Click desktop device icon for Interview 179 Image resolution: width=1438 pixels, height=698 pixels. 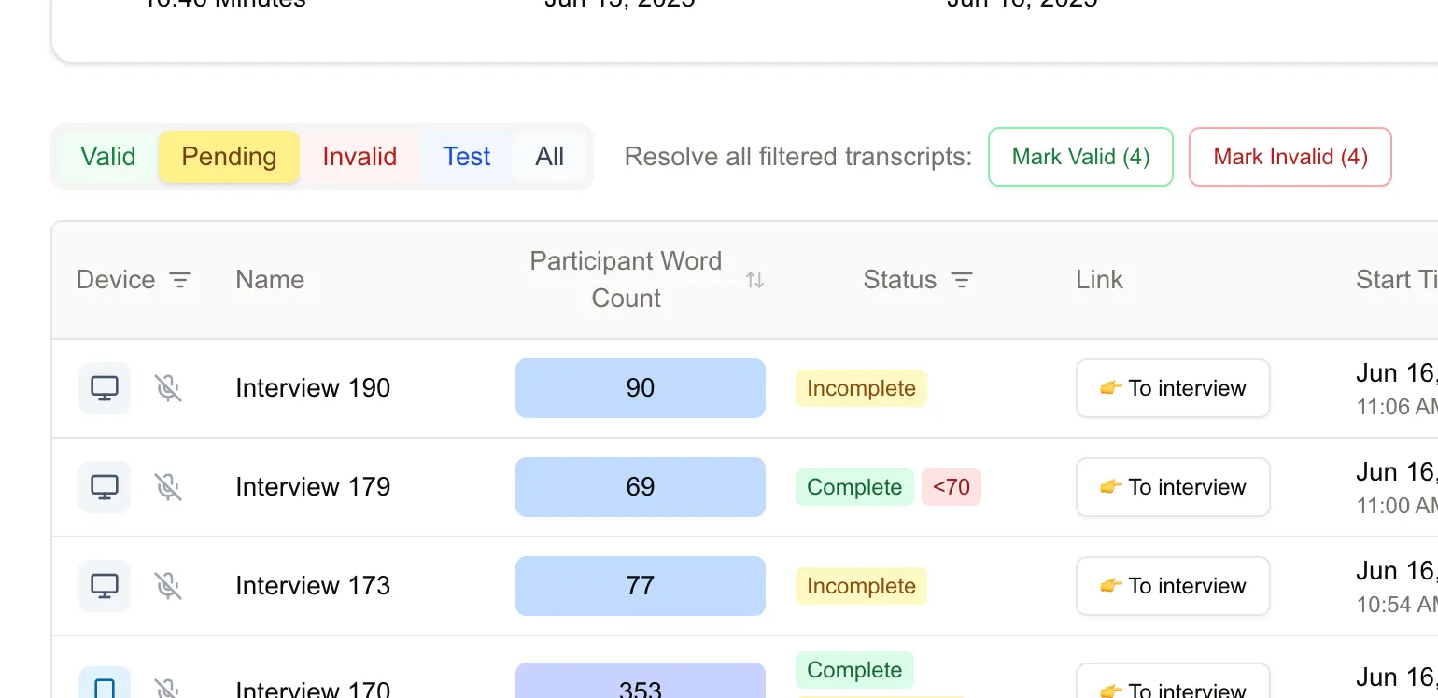pos(105,487)
